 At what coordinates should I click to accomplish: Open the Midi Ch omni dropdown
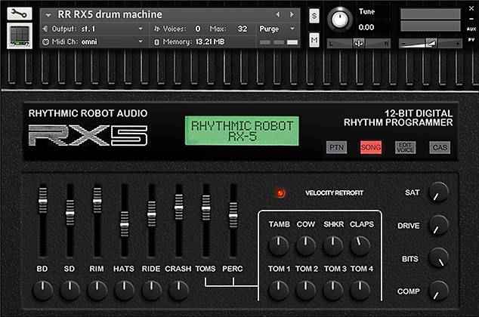[93, 42]
